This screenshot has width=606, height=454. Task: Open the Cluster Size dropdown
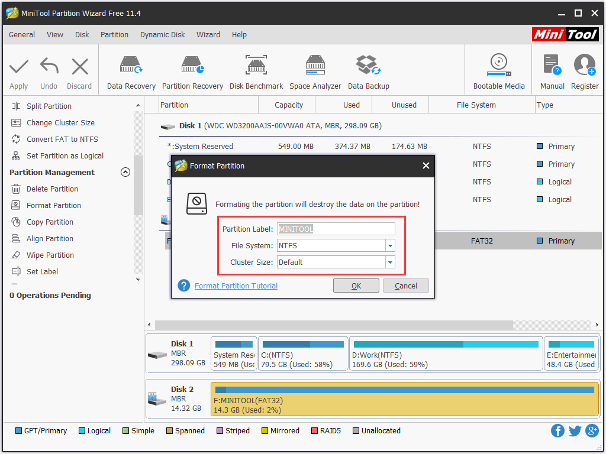click(x=390, y=262)
